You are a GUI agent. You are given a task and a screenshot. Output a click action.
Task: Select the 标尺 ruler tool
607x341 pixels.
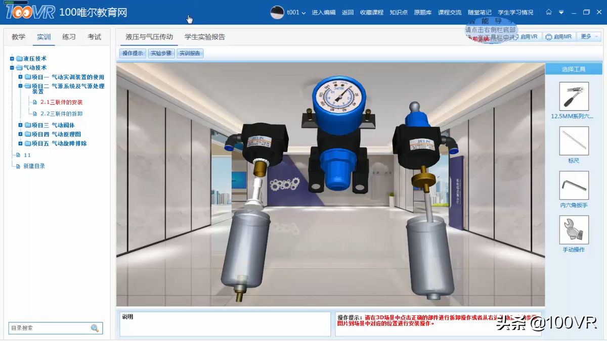[574, 141]
